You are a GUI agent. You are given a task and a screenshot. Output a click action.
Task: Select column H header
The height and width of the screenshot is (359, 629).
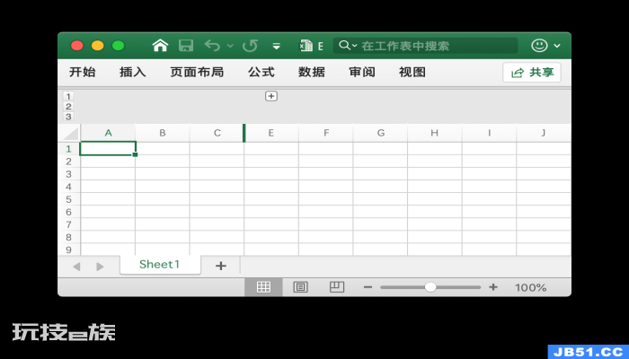point(434,133)
